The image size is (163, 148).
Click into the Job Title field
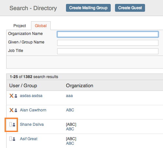108,51
